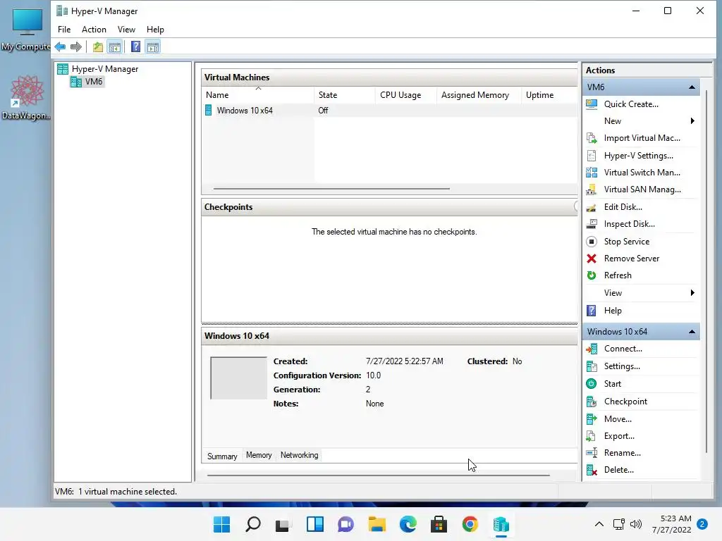
Task: Toggle the Show/Hide Action Pane toolbar icon
Action: [153, 47]
